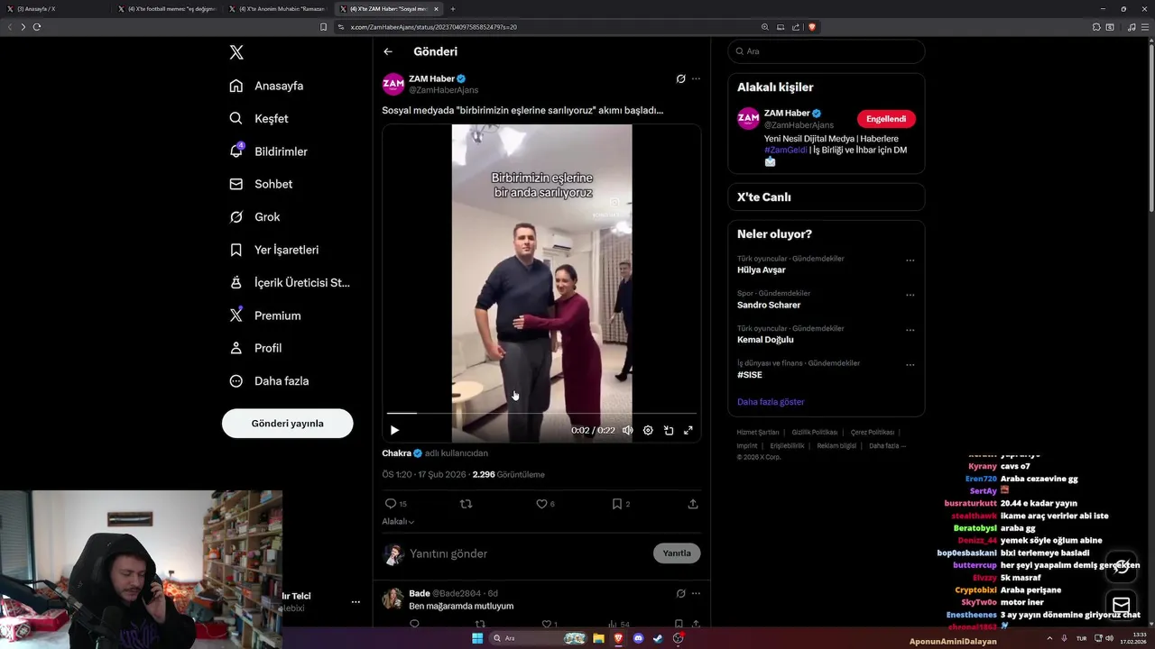The image size is (1155, 649).
Task: Open the Windows Start menu
Action: tap(477, 638)
